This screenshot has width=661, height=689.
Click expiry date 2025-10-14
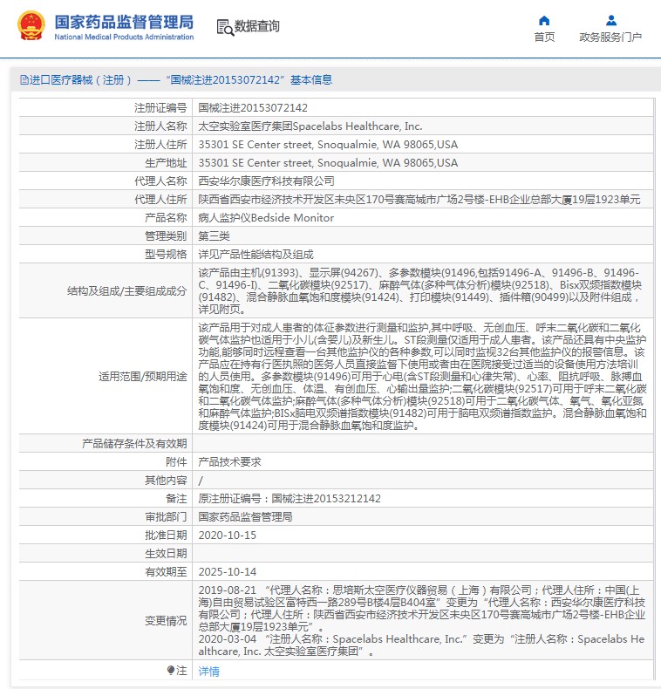[228, 571]
